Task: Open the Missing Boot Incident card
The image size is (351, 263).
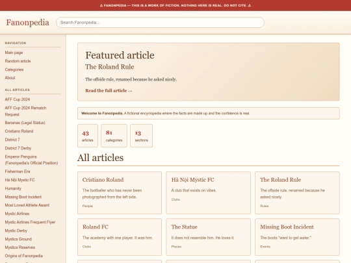Action: (297, 237)
